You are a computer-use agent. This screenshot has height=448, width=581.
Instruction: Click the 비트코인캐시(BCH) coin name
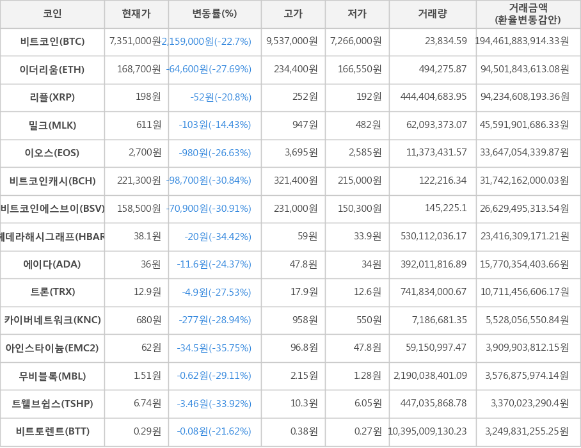tap(52, 181)
